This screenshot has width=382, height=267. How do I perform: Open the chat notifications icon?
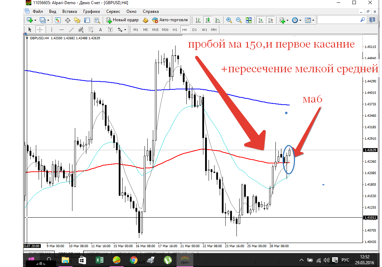coord(372,20)
